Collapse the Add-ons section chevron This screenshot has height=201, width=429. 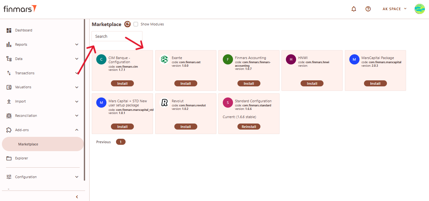[x=76, y=130]
